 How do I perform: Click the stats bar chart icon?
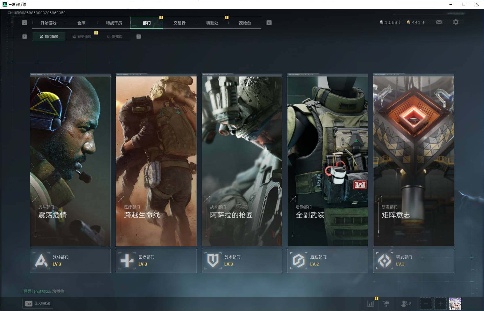371,304
